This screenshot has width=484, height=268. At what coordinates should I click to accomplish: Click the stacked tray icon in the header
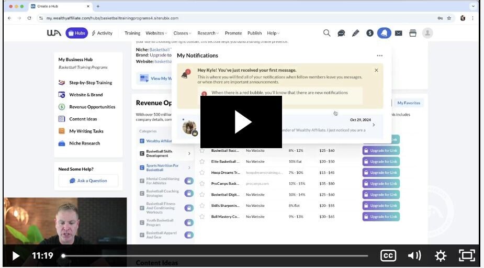click(413, 33)
